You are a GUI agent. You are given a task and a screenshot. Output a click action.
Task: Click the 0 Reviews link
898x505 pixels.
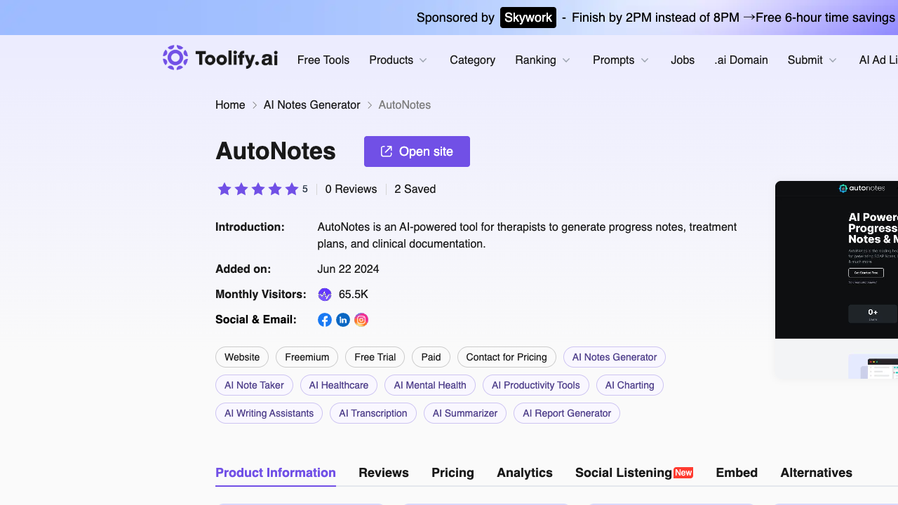click(x=351, y=189)
